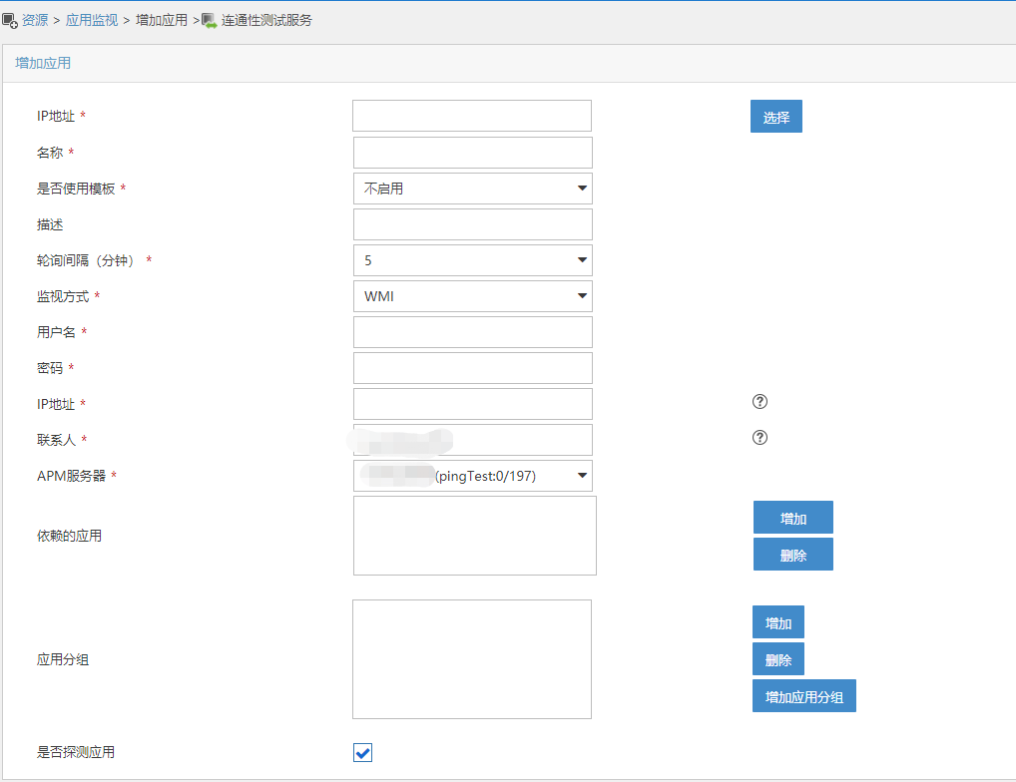Screen dimensions: 1016x782
Task: Open help icon beside second IP地址 field
Action: 761,401
